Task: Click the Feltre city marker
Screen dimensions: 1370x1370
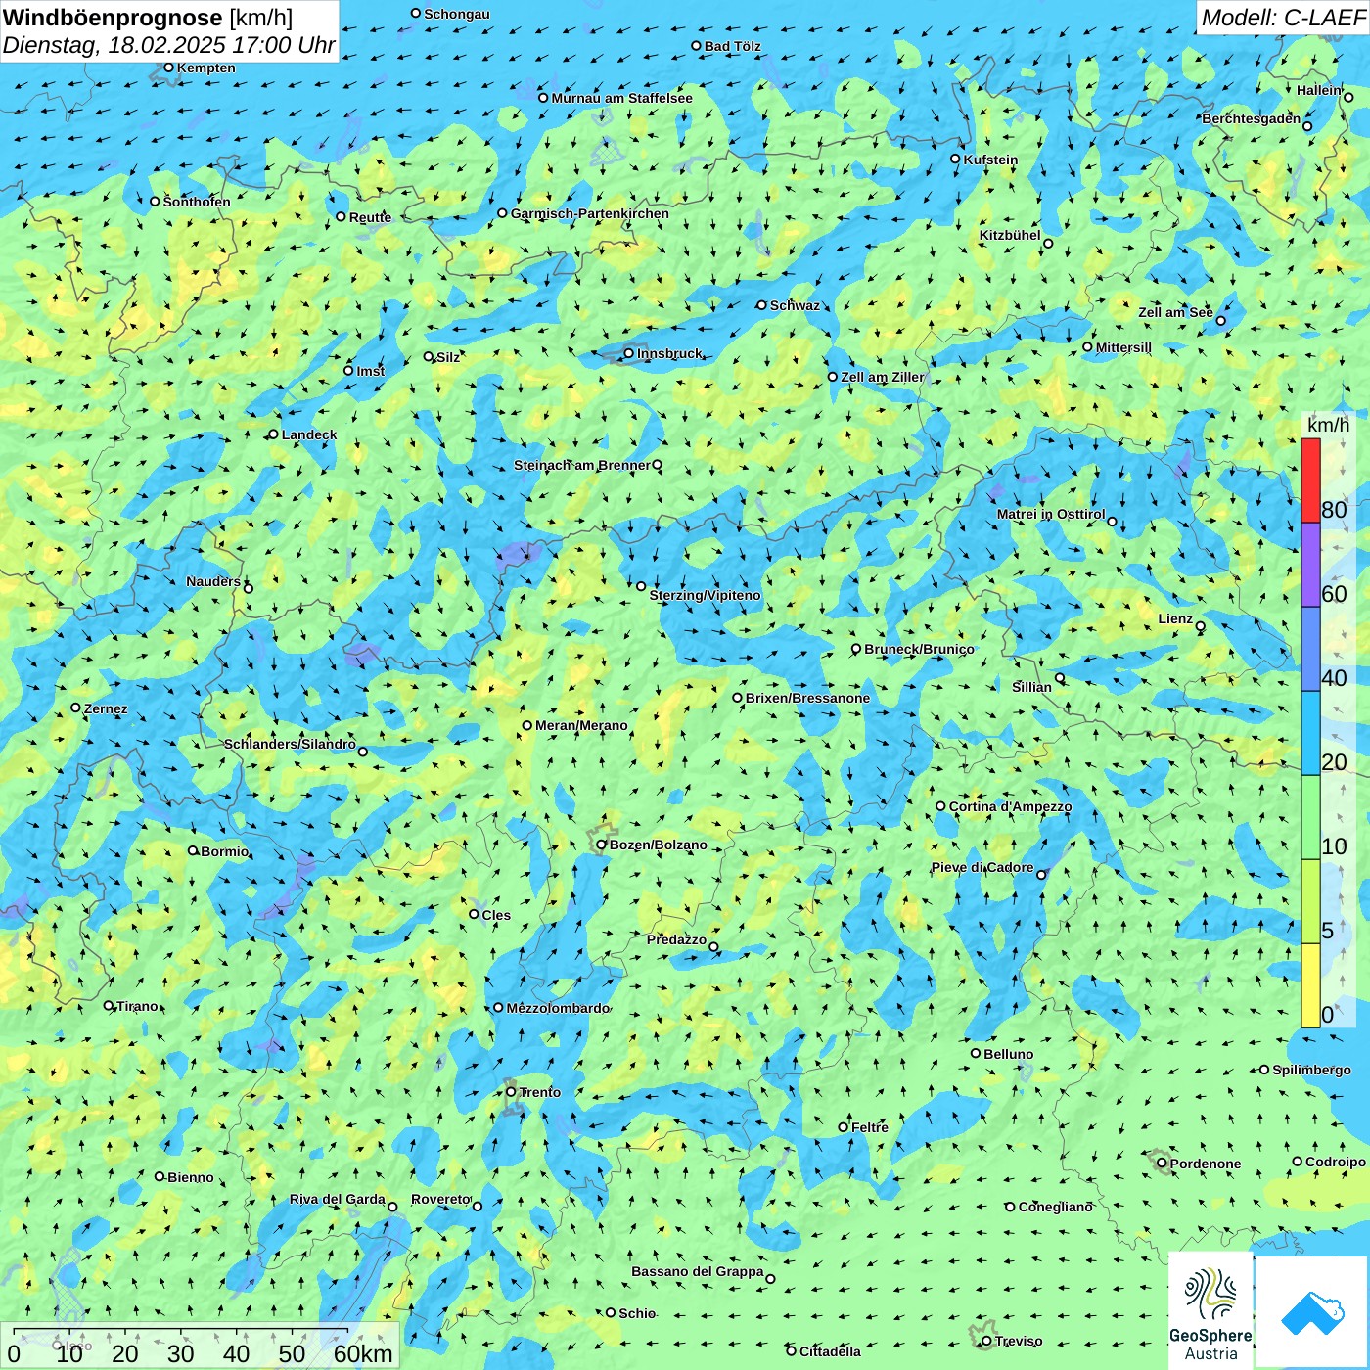Action: click(844, 1127)
